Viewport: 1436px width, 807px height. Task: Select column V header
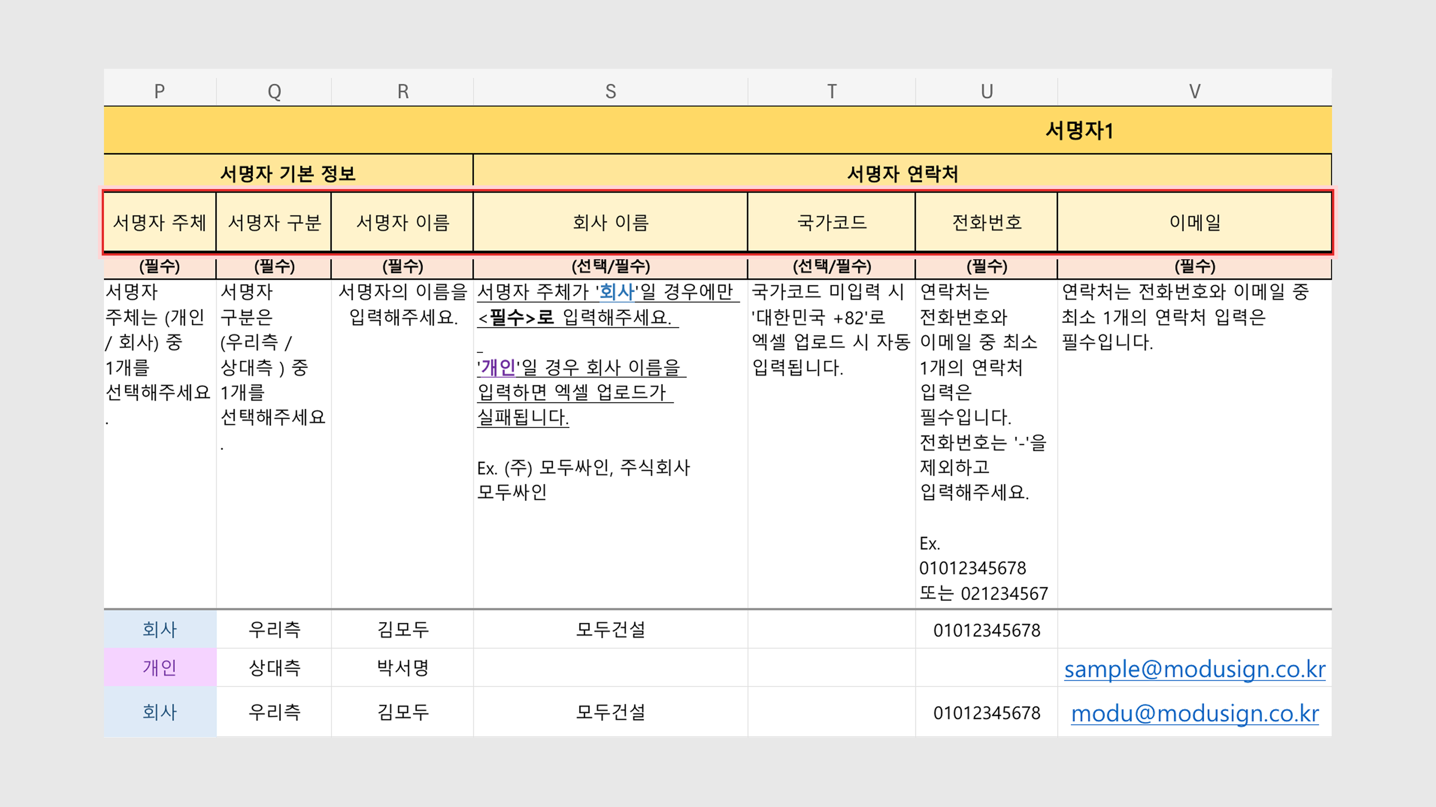click(x=1194, y=91)
